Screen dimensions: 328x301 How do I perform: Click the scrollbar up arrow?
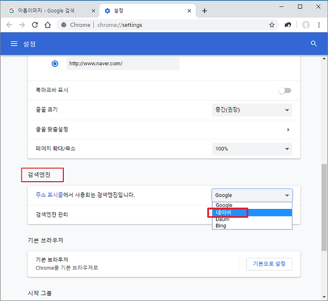(324, 59)
